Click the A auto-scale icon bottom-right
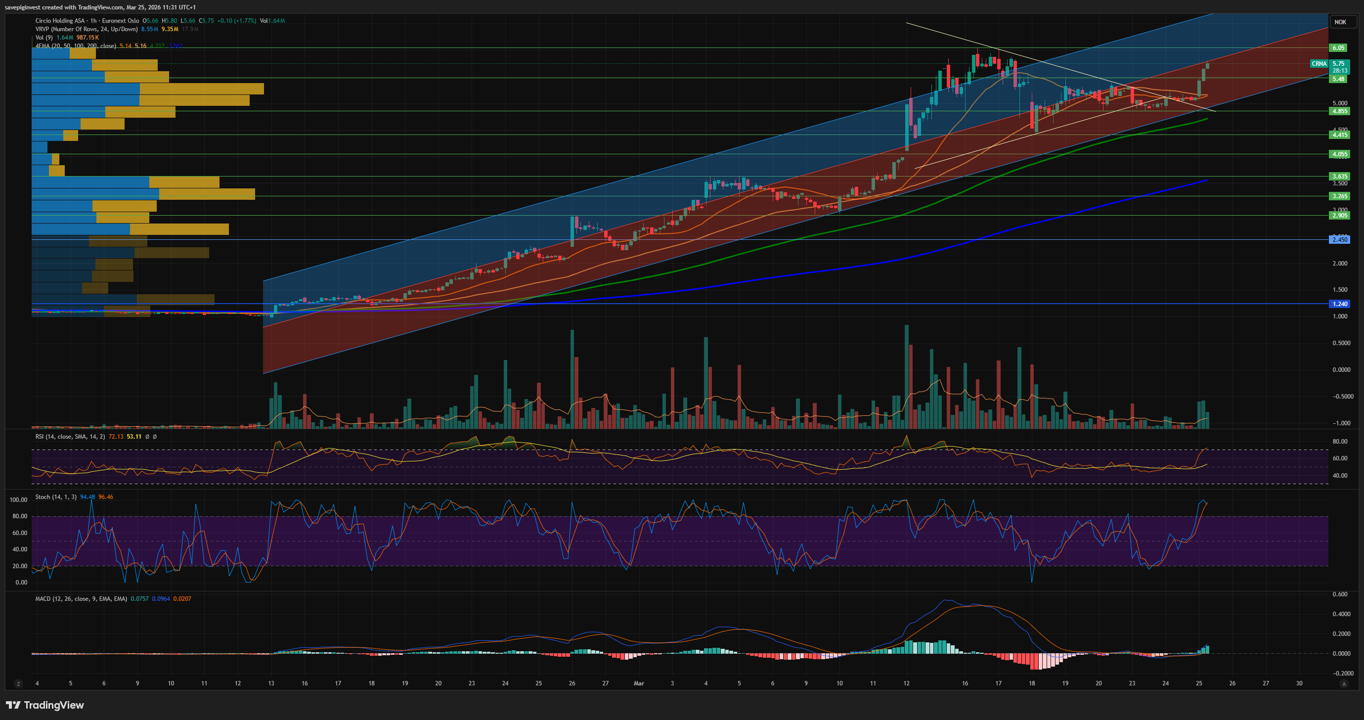 click(x=1343, y=683)
